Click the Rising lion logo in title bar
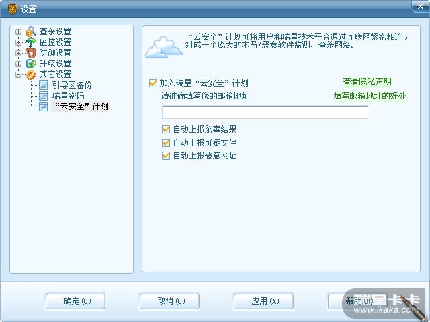430x322 pixels. pos(12,9)
